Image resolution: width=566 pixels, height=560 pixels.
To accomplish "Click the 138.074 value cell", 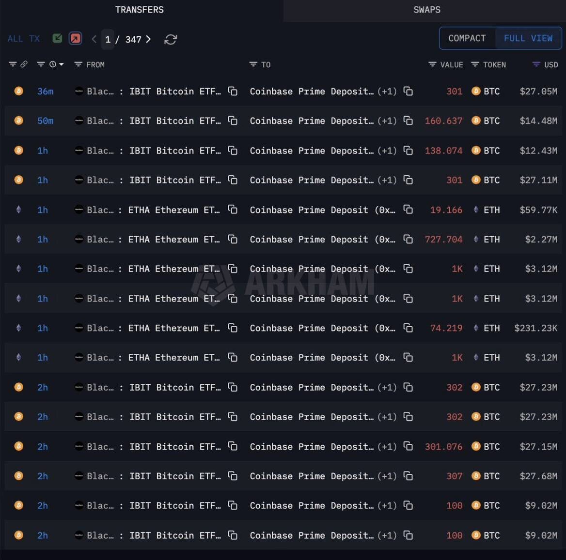I will tap(443, 151).
